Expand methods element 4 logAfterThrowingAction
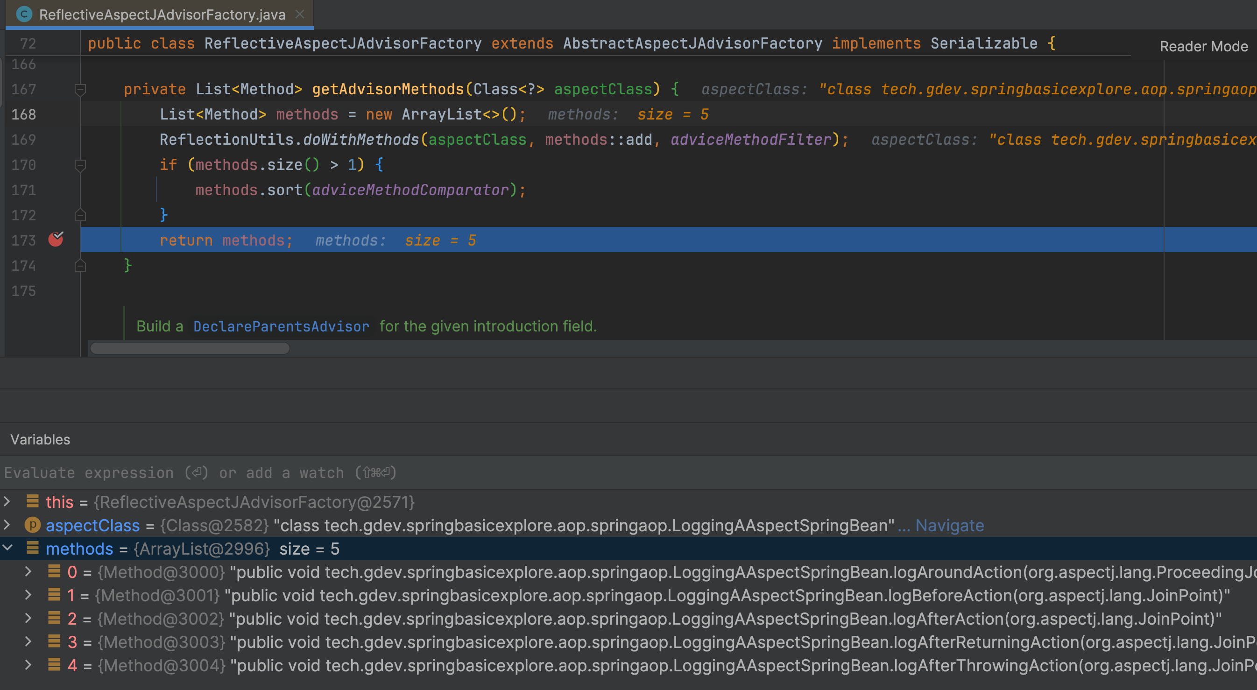 click(28, 665)
